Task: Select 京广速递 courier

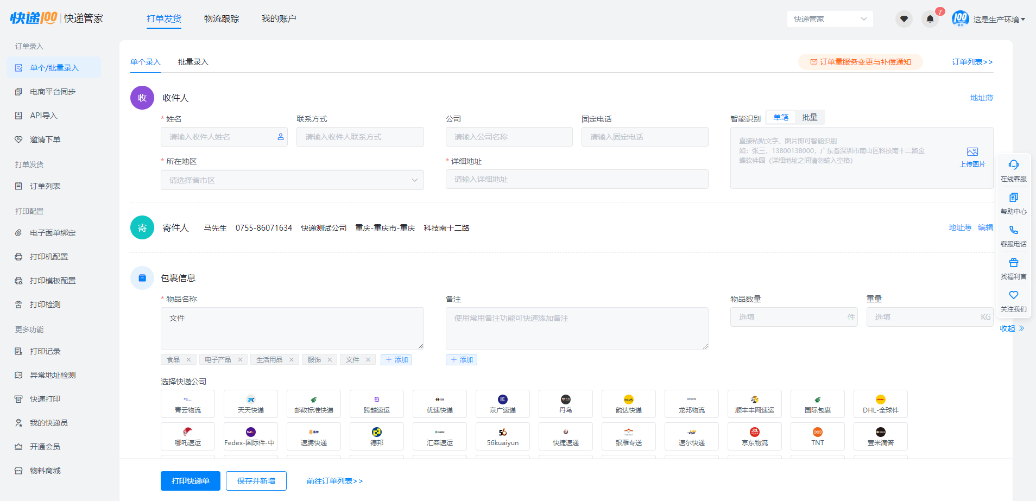Action: tap(503, 404)
